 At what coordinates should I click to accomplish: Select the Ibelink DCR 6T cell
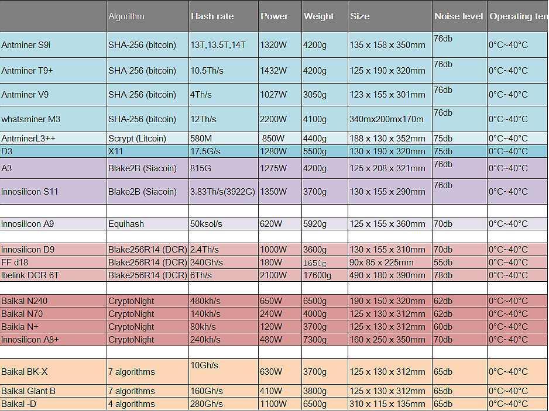pyautogui.click(x=53, y=275)
